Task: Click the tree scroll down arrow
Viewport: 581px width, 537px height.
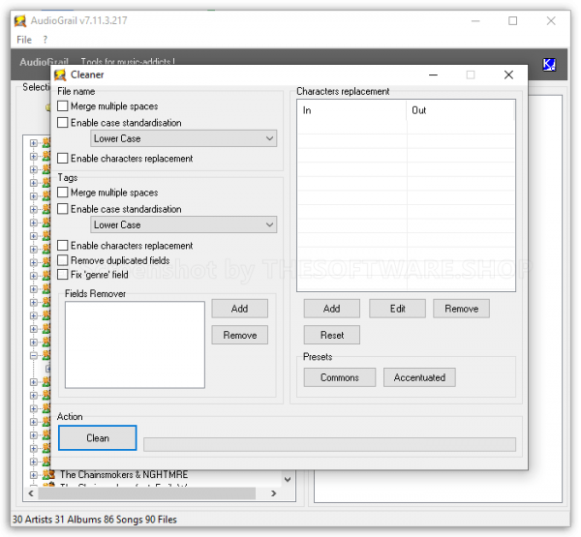Action: tap(288, 479)
